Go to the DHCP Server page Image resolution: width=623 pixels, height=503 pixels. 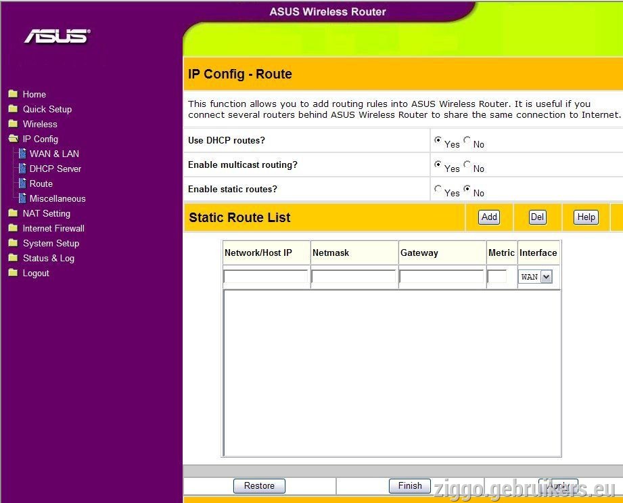(x=55, y=169)
